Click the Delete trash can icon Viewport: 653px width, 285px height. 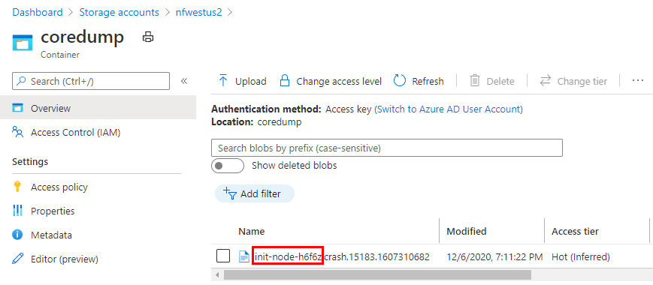tap(475, 80)
